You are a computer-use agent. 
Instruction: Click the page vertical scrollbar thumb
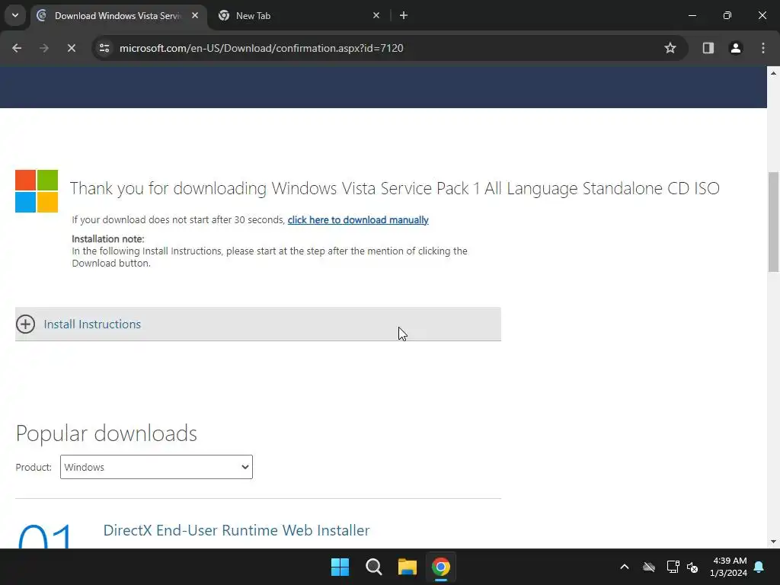point(773,222)
